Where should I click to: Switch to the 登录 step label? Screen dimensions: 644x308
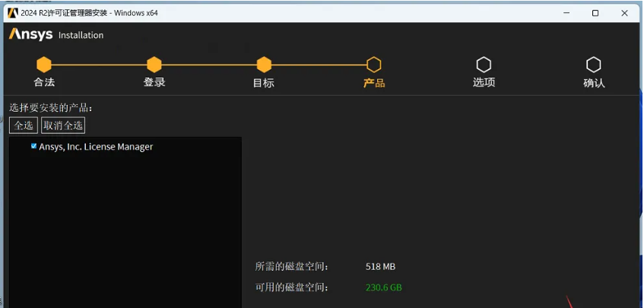click(154, 82)
